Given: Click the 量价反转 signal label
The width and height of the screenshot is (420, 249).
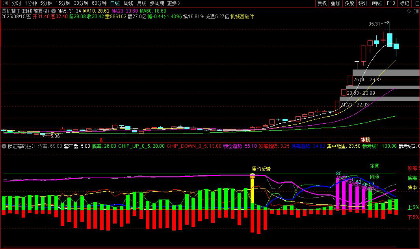Looking at the screenshot, I should (x=261, y=169).
